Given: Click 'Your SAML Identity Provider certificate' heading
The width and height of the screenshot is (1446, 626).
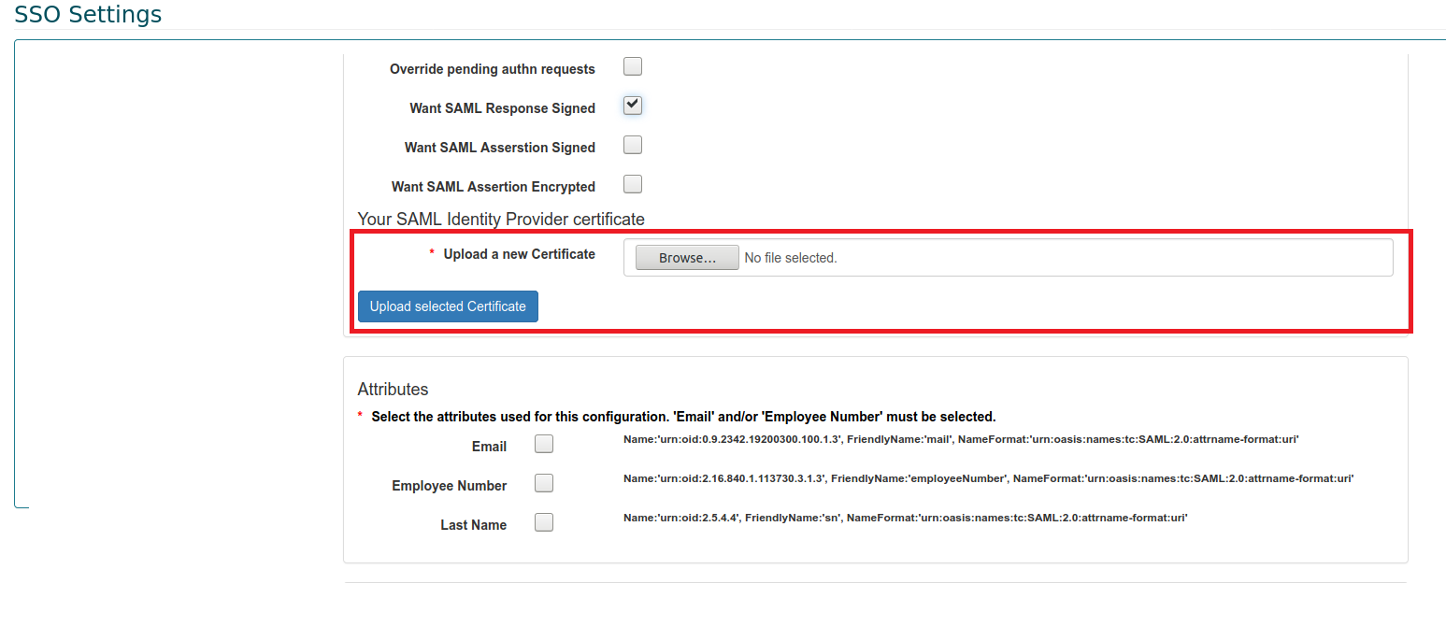Looking at the screenshot, I should coord(501,220).
